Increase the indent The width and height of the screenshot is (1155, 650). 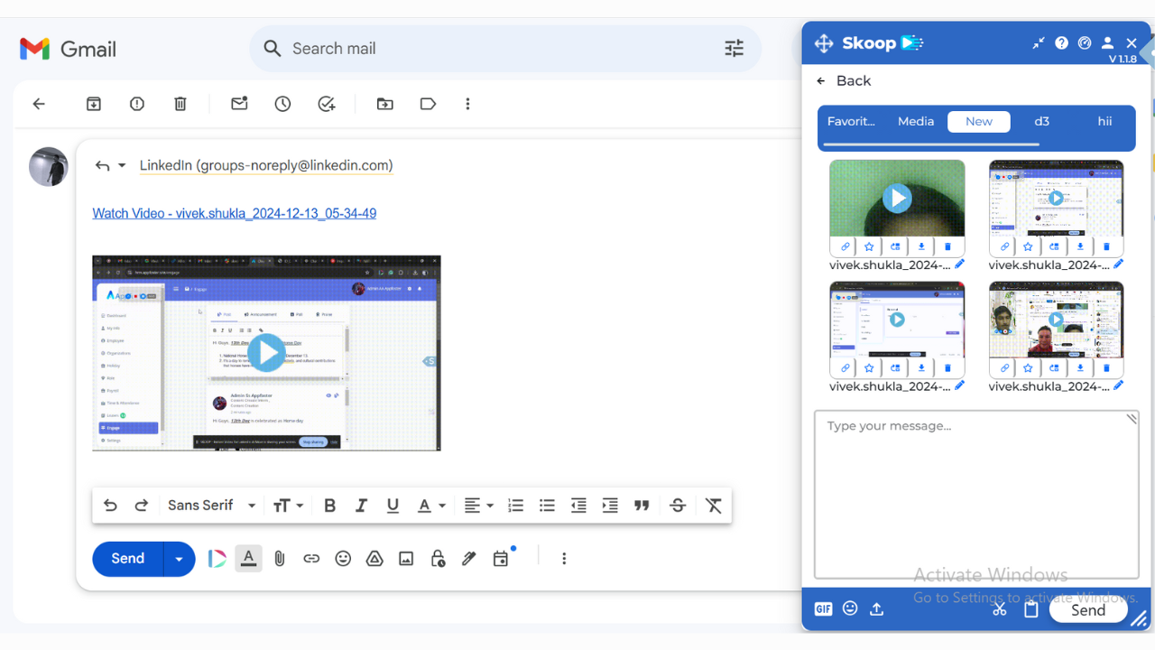pos(610,506)
